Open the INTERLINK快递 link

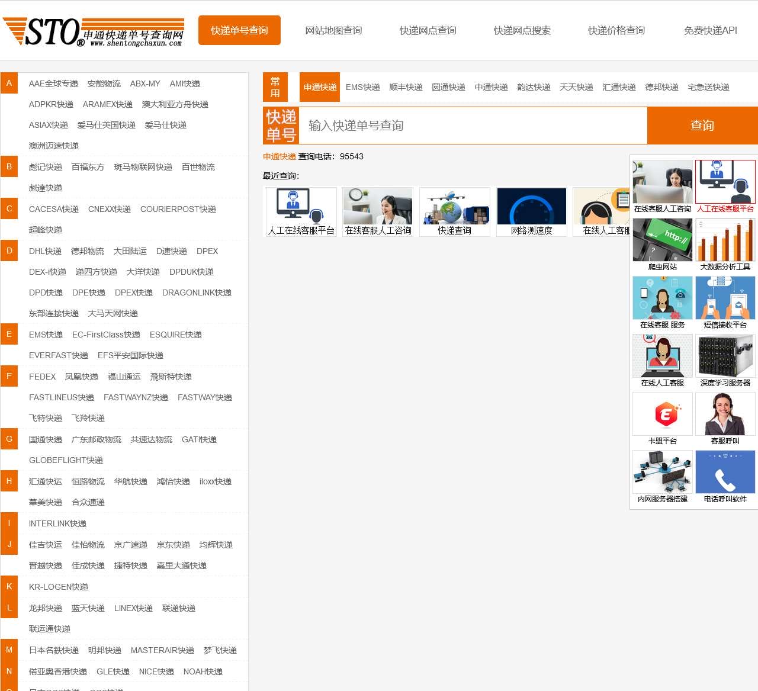[x=57, y=523]
